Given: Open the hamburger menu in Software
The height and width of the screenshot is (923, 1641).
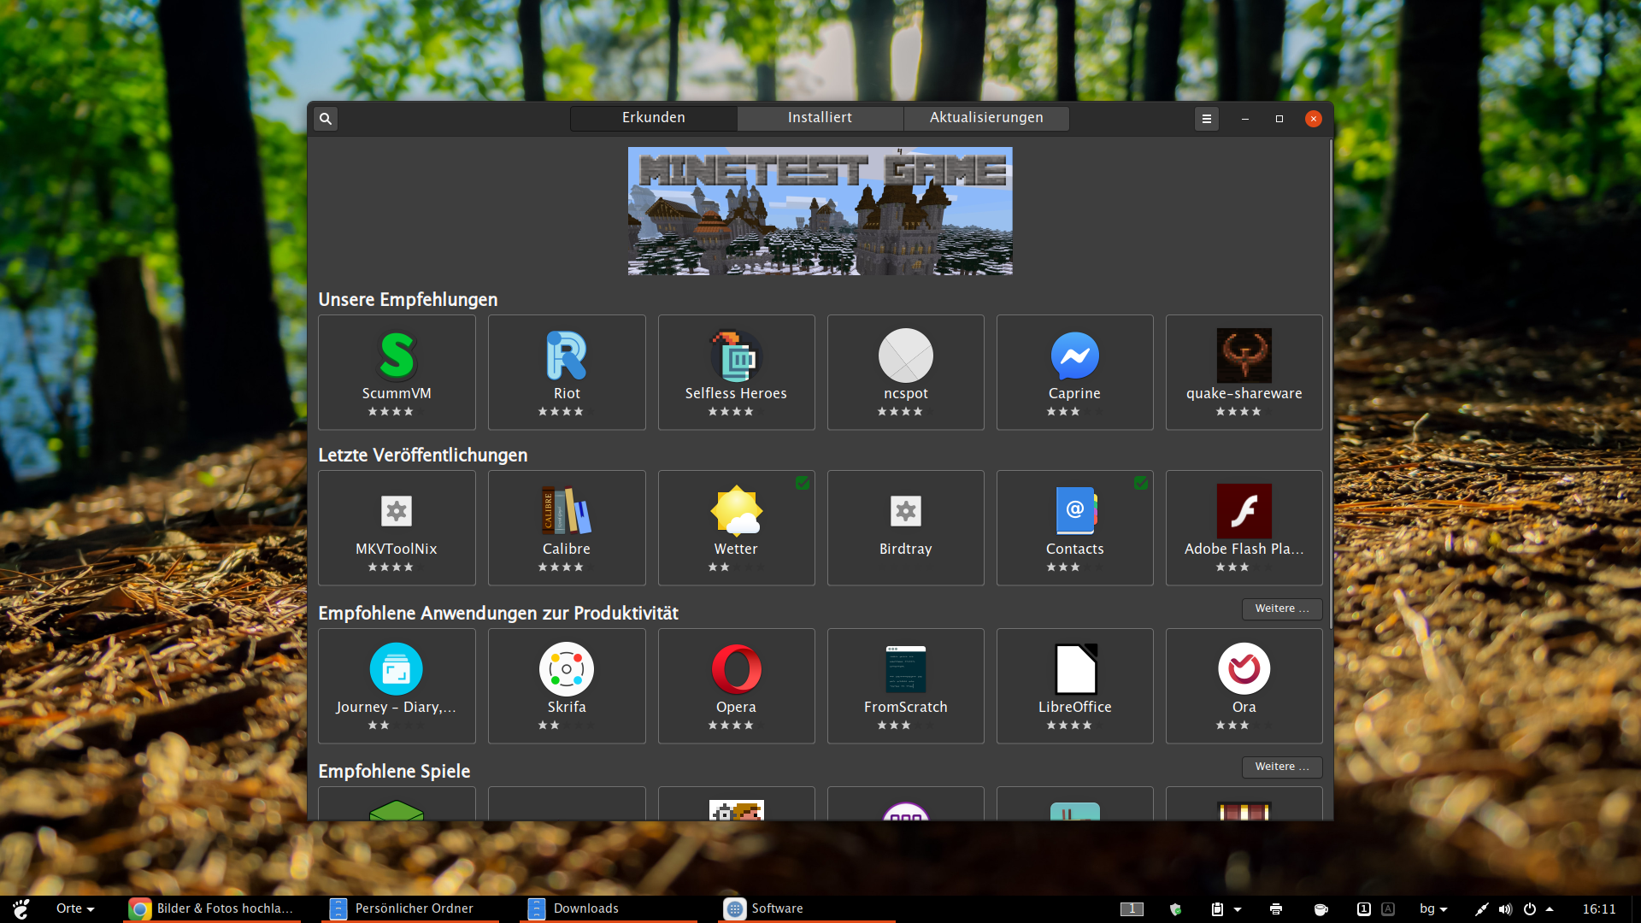Looking at the screenshot, I should click(1207, 119).
